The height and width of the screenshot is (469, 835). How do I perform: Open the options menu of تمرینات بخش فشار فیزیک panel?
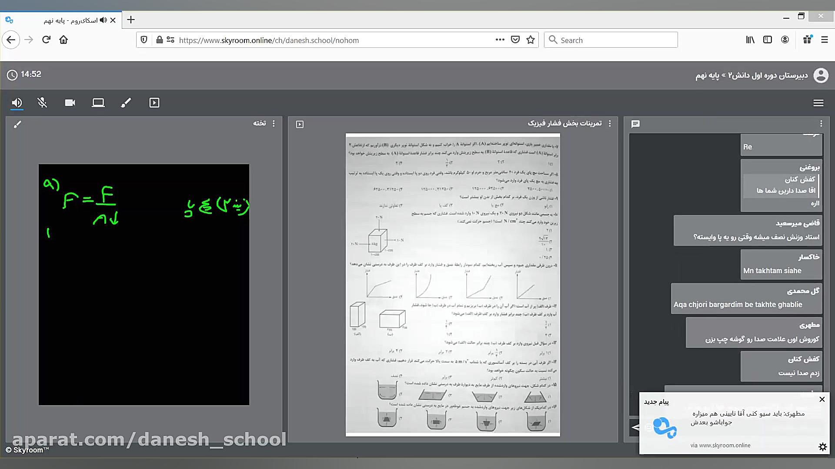click(611, 124)
